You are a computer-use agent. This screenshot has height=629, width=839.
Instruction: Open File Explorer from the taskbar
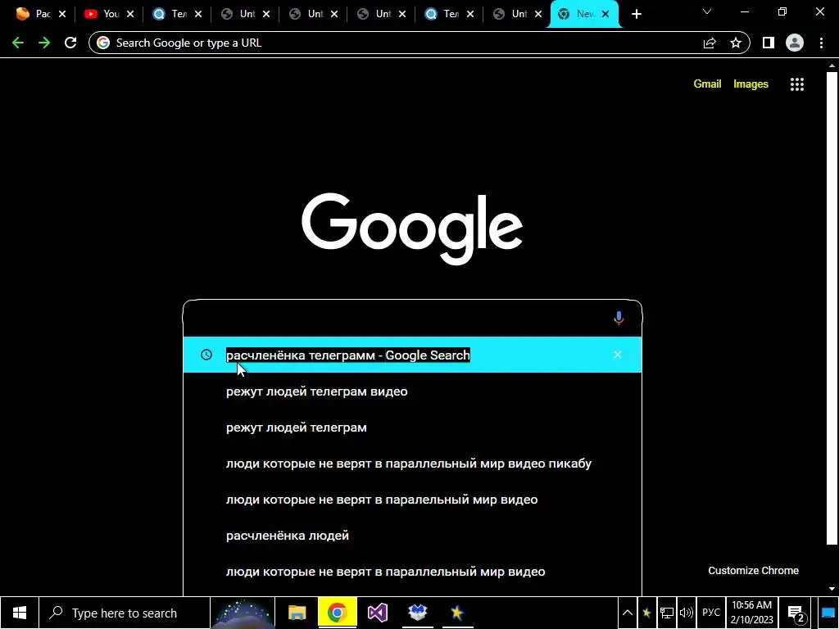pos(297,613)
